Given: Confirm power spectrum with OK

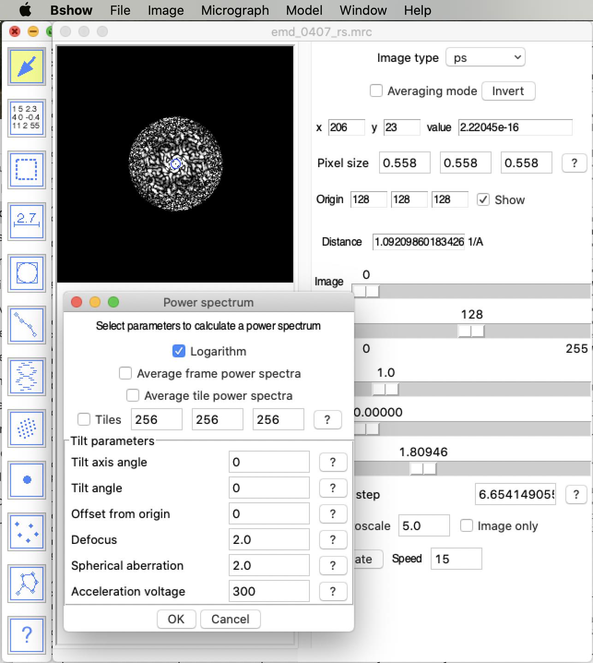Looking at the screenshot, I should click(x=176, y=619).
